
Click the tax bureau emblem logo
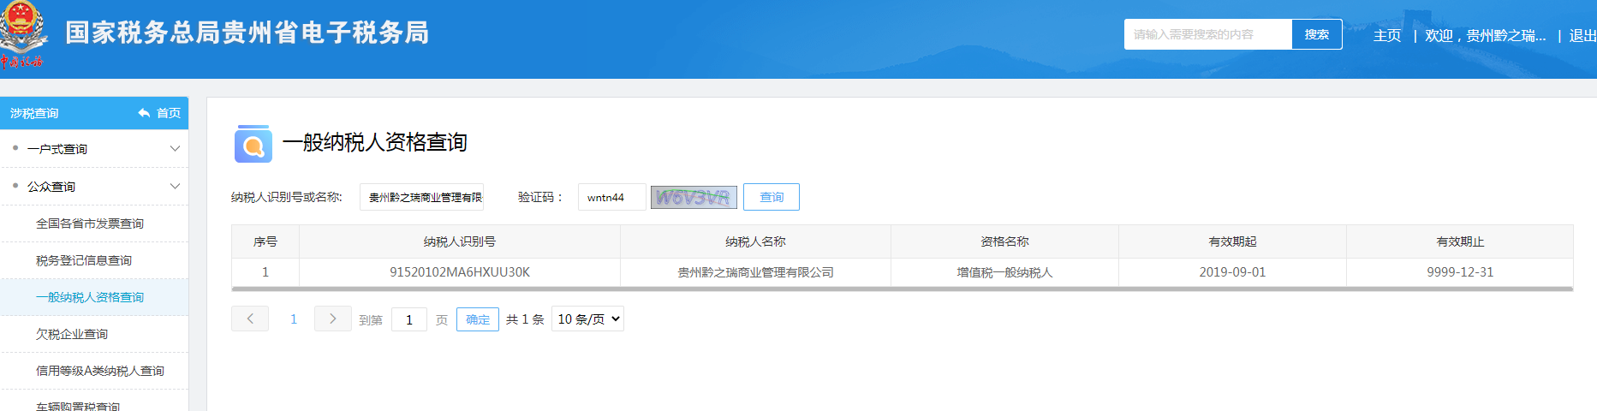(x=22, y=34)
